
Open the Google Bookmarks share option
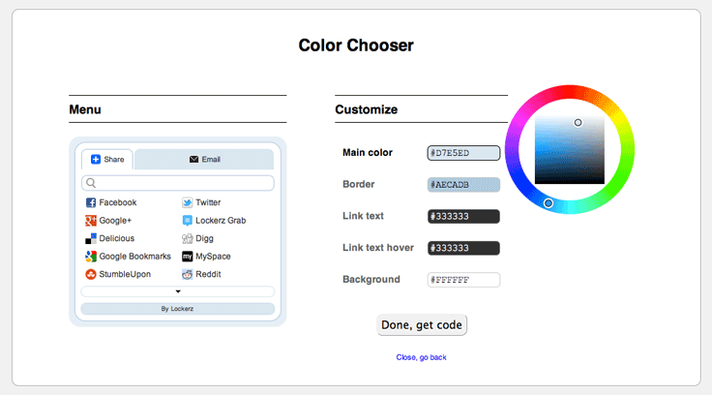(128, 257)
